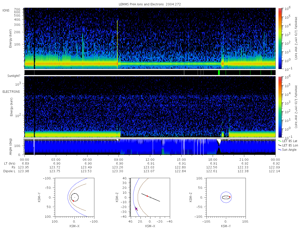Screen dimensions: 306x230
Task: Click the ELECTRONS panel label
Action: (x=11, y=91)
